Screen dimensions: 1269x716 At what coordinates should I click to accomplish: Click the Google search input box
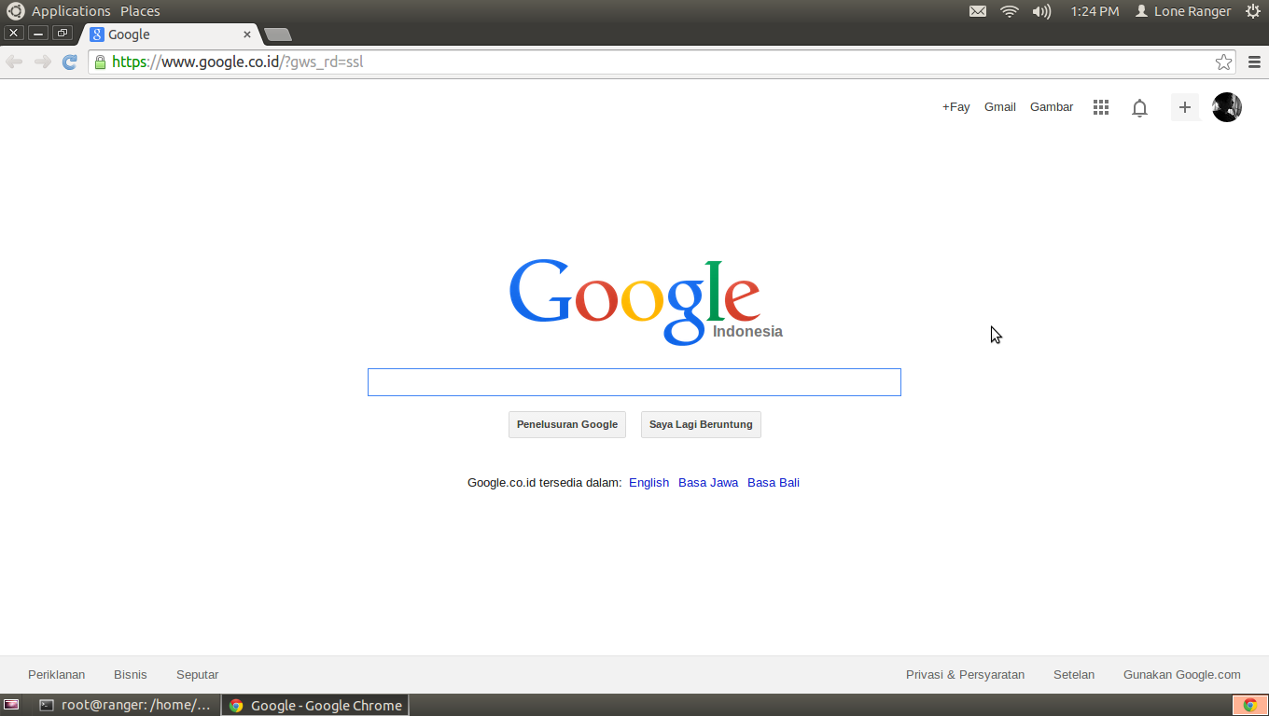point(634,382)
